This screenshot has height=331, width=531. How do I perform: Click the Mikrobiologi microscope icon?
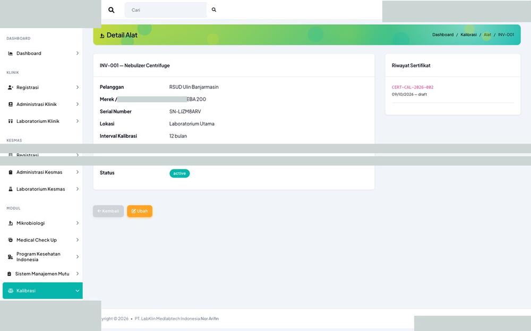coord(11,223)
